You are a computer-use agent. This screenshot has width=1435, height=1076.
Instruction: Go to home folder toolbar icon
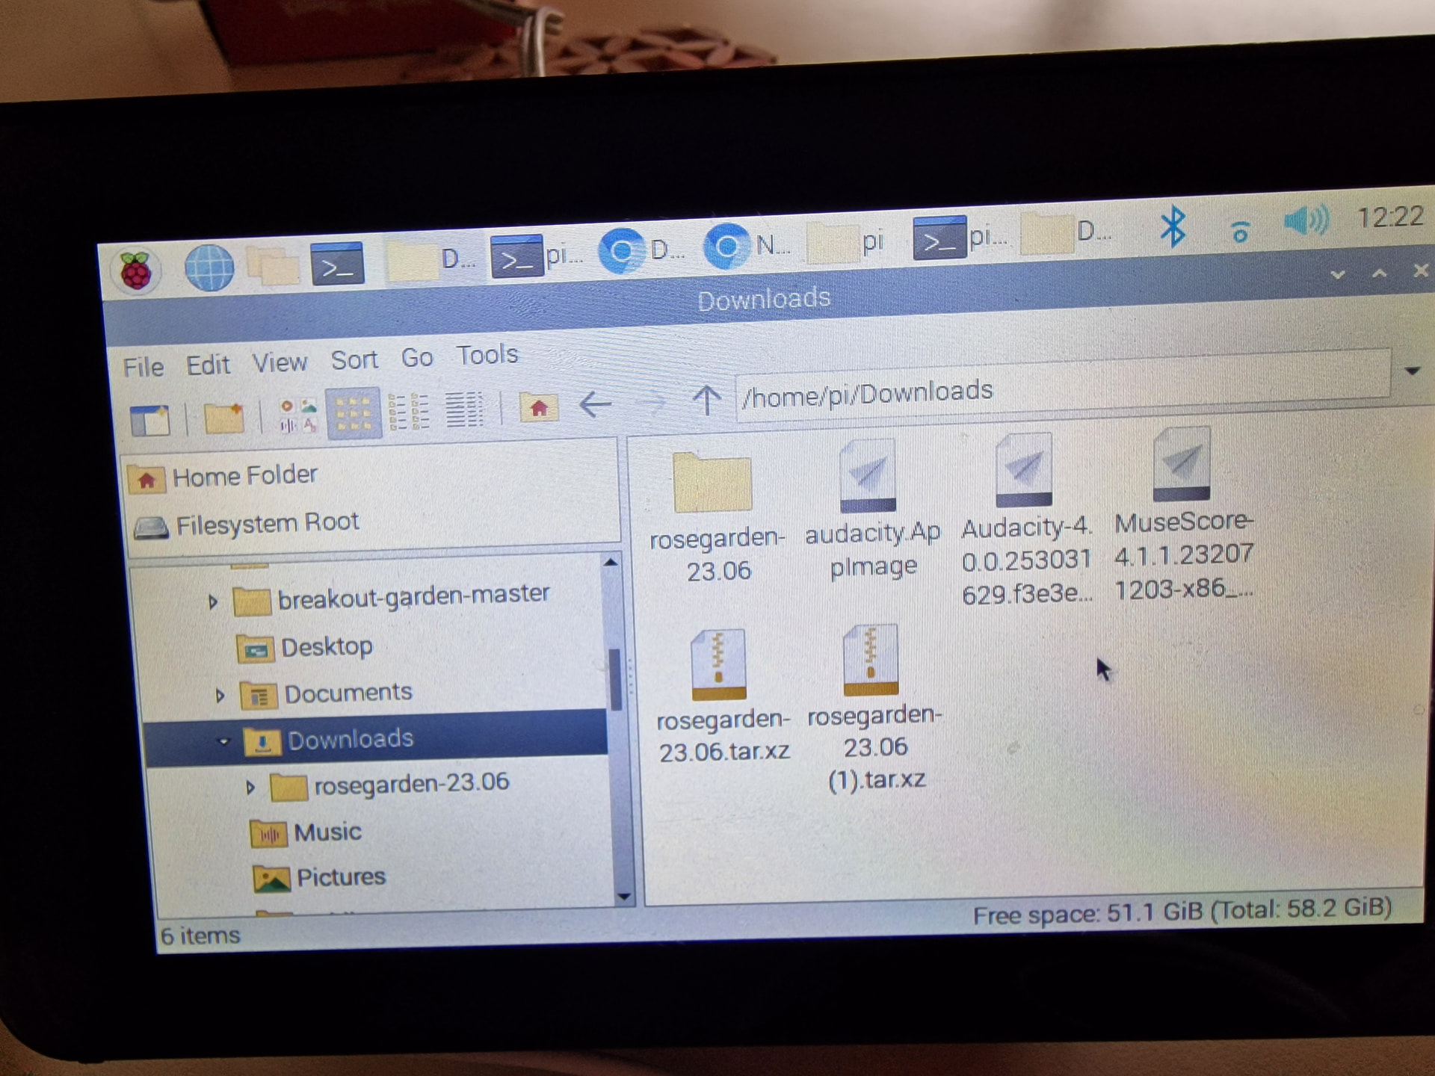click(538, 407)
